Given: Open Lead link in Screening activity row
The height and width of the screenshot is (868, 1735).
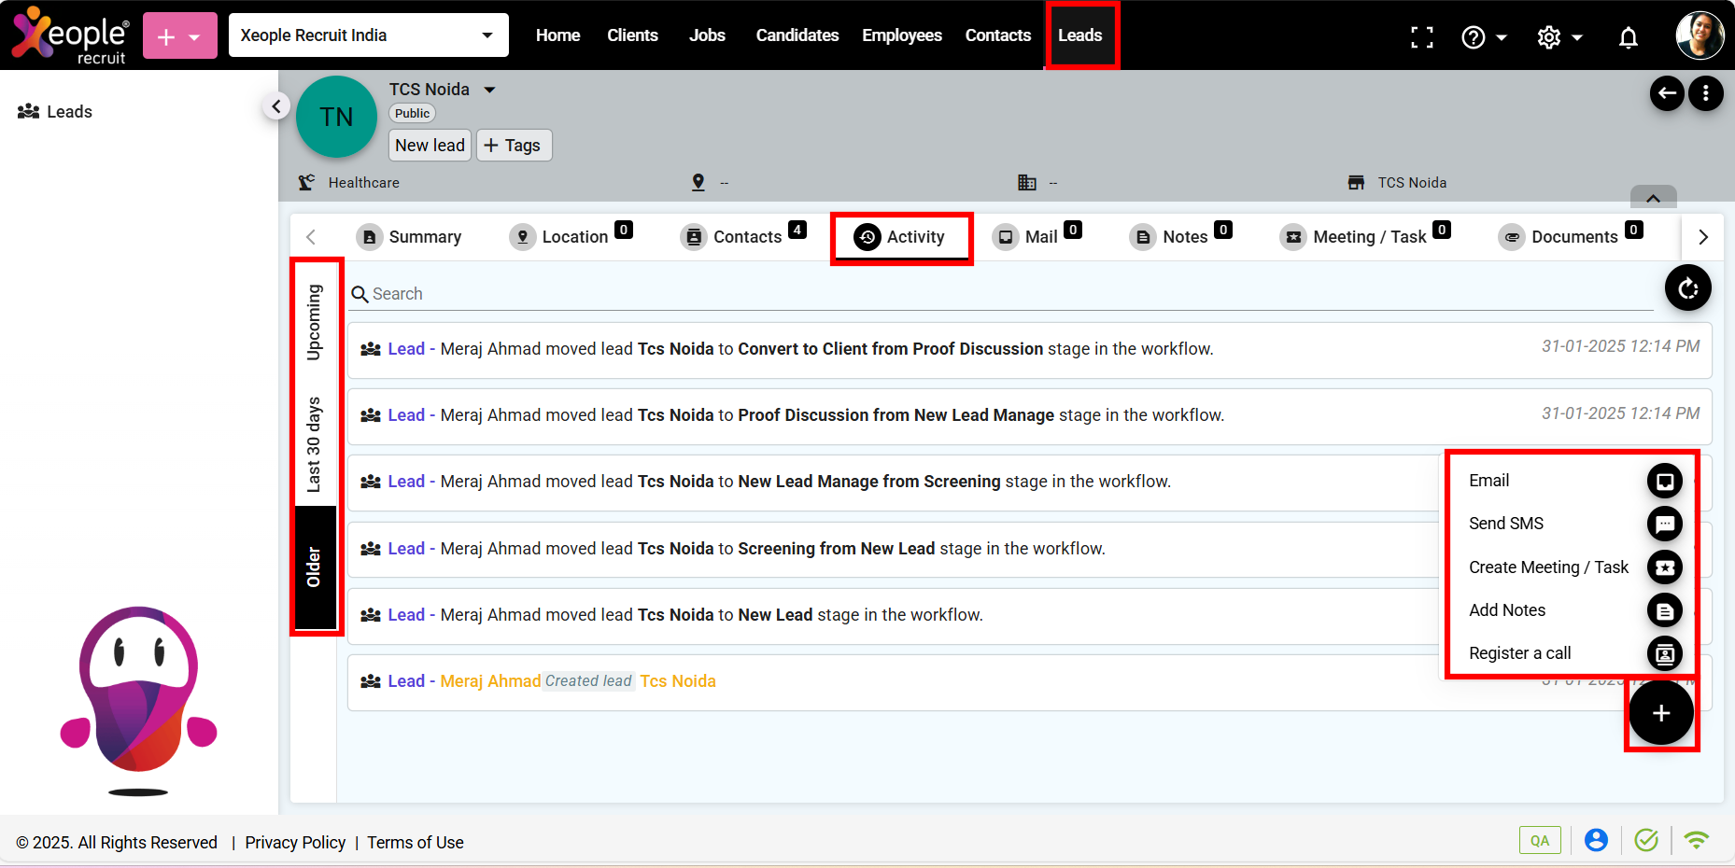Looking at the screenshot, I should [x=406, y=549].
